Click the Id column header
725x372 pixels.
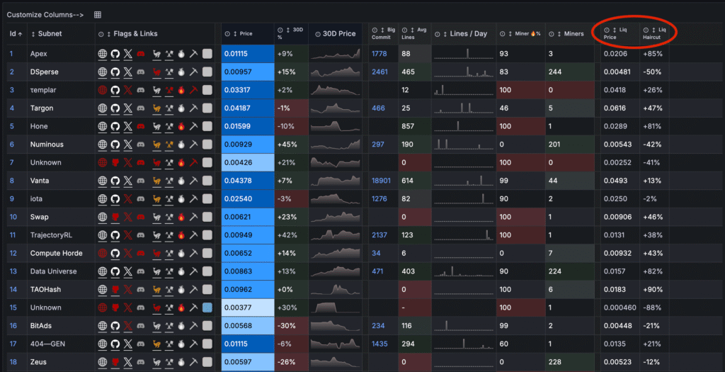click(16, 33)
